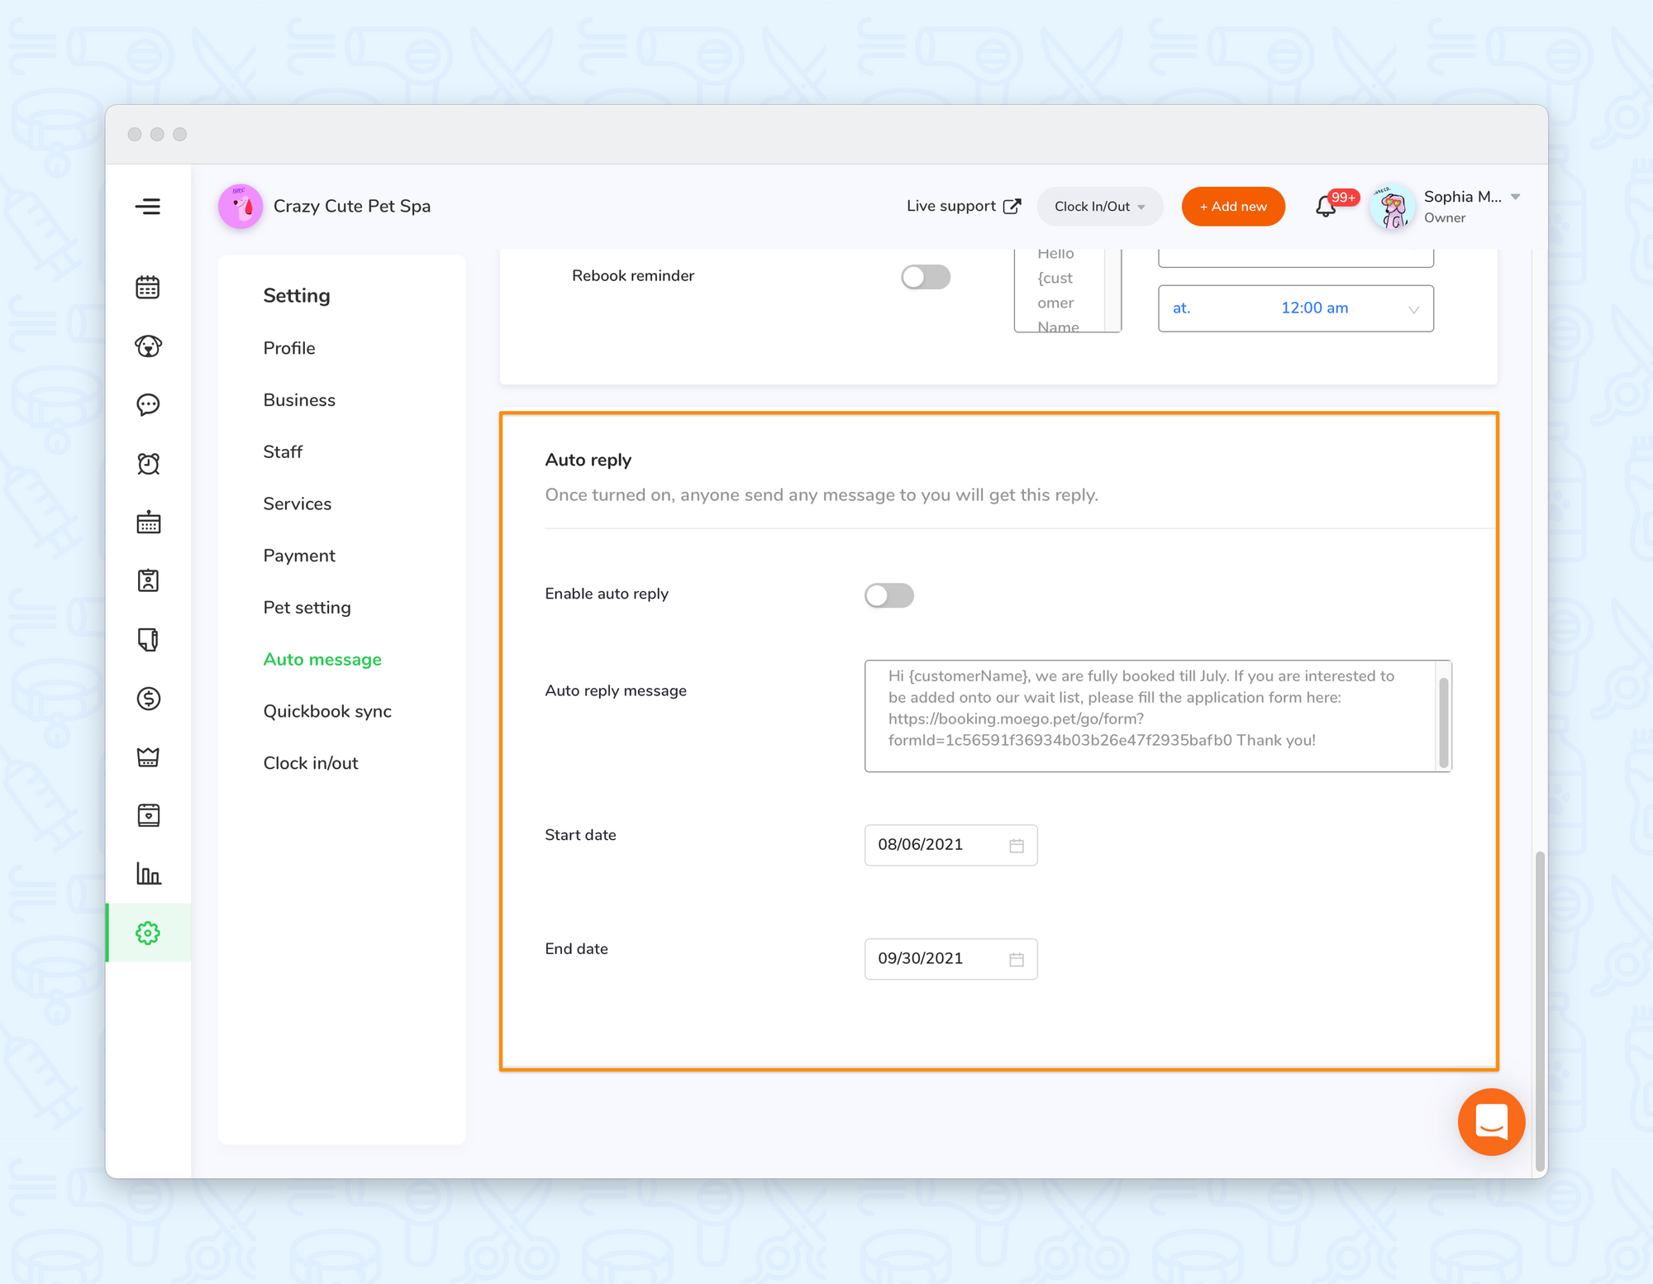1653x1284 pixels.
Task: Click the End date calendar icon
Action: (1017, 960)
